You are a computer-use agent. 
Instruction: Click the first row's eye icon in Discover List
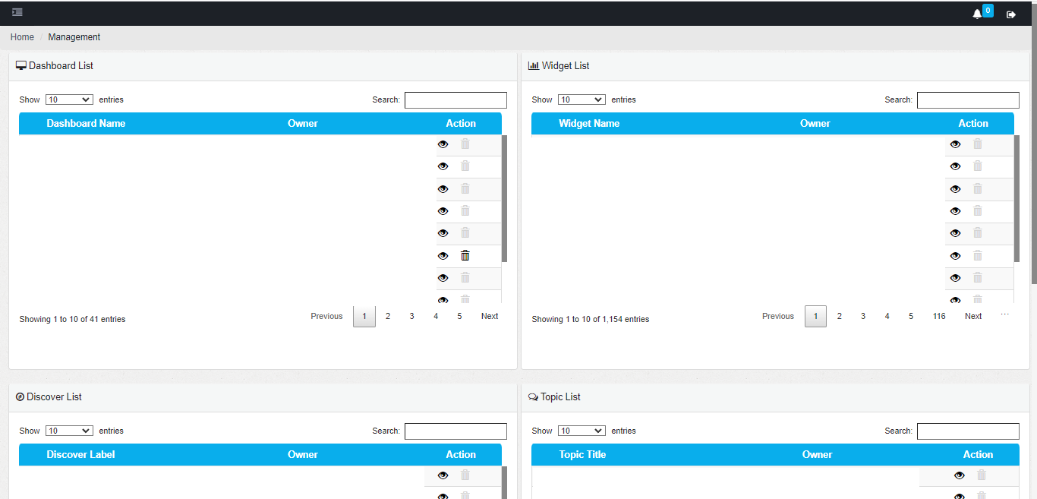click(x=443, y=475)
